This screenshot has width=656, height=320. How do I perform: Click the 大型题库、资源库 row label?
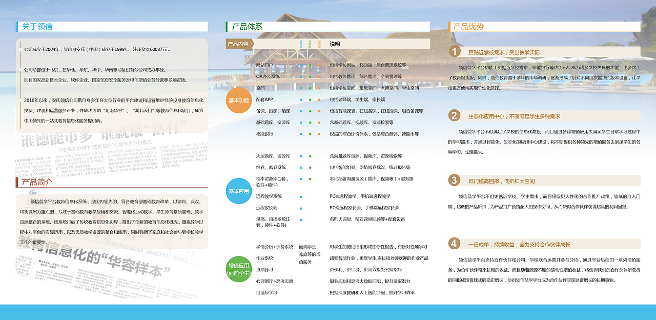point(273,156)
